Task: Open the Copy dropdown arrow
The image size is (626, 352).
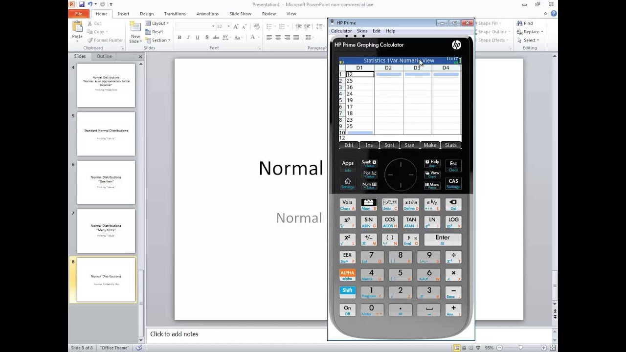Action: click(107, 32)
